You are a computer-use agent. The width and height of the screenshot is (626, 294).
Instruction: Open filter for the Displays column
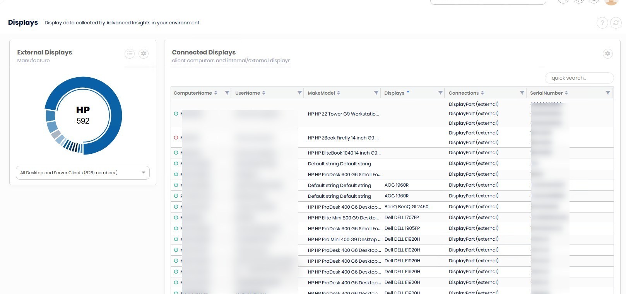[440, 93]
